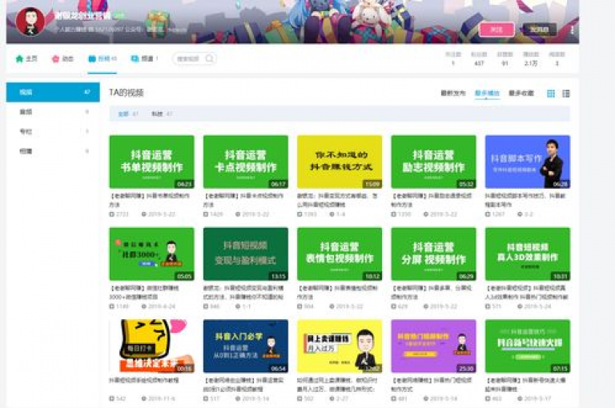
Task: Open the 抖音短视频 变现与盈利模式 thumbnail
Action: click(246, 254)
